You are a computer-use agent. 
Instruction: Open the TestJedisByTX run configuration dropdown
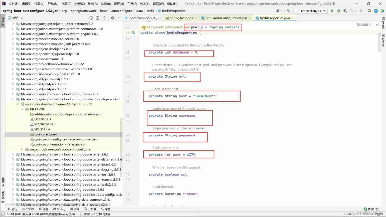pyautogui.click(x=311, y=11)
